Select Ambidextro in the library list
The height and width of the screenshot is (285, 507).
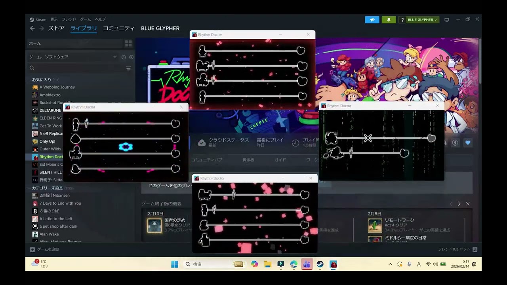50,95
